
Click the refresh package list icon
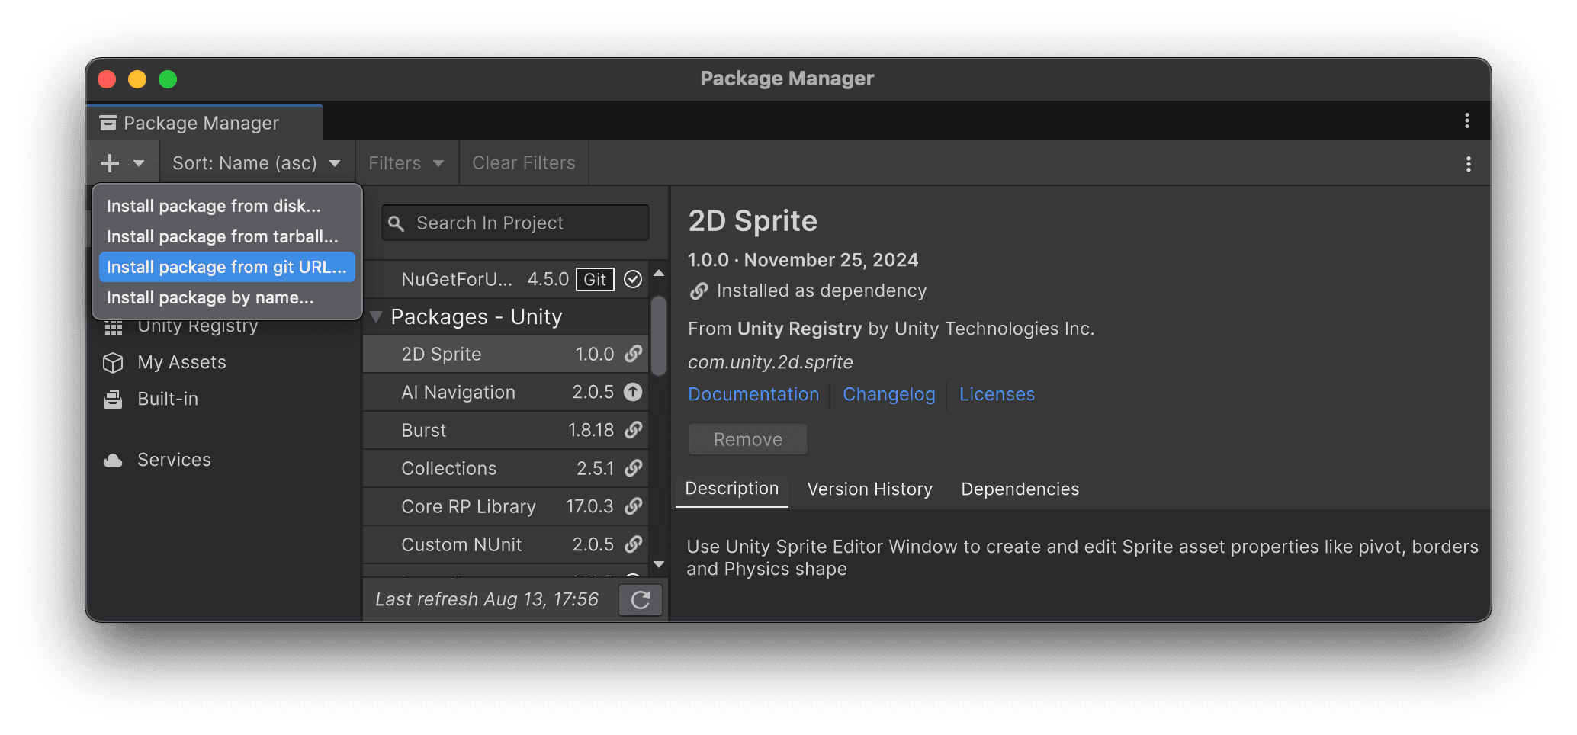[640, 600]
